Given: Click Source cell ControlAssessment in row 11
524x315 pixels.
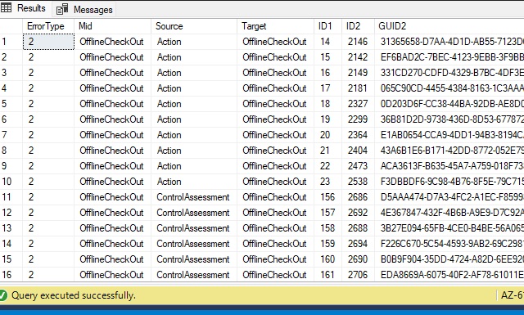Looking at the screenshot, I should (x=194, y=197).
